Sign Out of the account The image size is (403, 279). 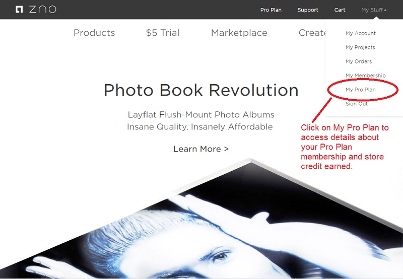point(357,104)
